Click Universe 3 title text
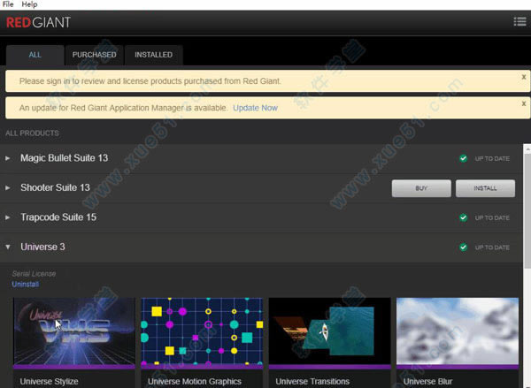This screenshot has width=531, height=388. click(42, 247)
